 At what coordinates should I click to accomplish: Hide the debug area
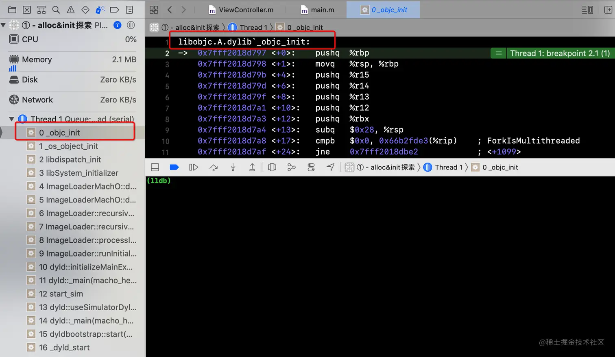coord(155,167)
